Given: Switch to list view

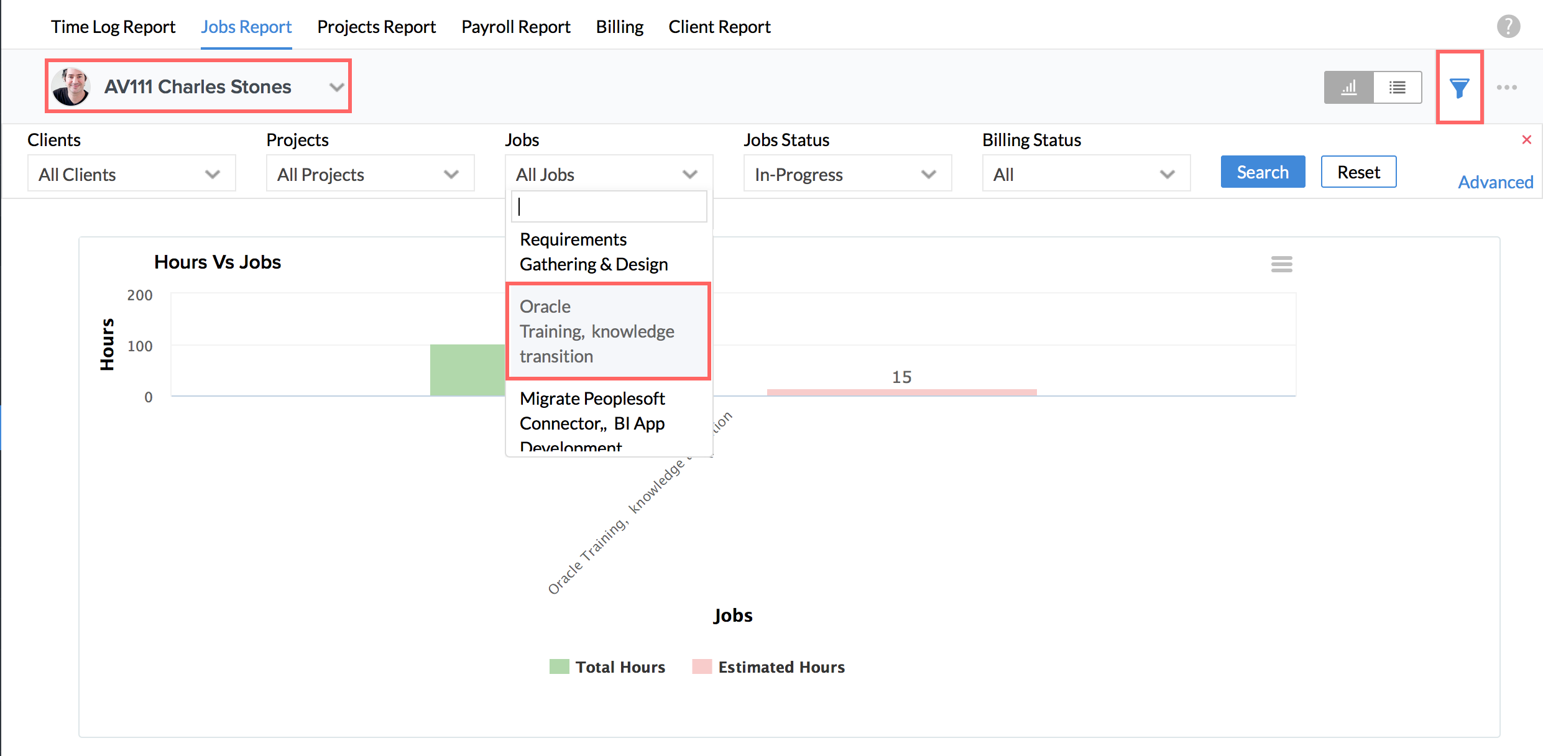Looking at the screenshot, I should (x=1397, y=88).
